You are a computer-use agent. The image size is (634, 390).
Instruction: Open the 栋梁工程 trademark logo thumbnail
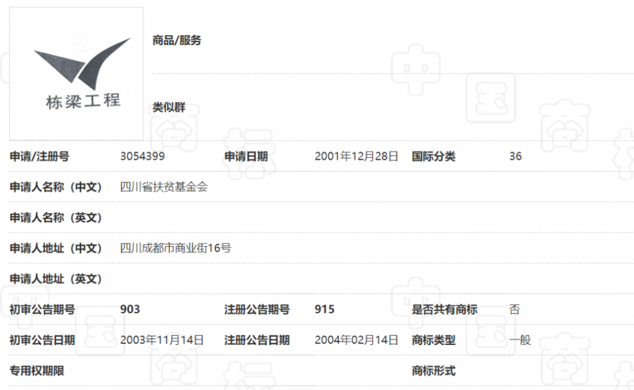pyautogui.click(x=76, y=74)
